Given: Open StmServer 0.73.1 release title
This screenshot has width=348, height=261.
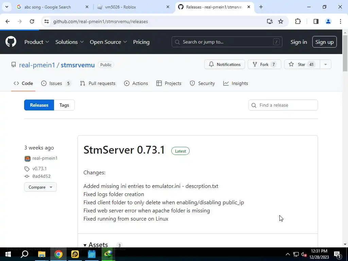Looking at the screenshot, I should pos(124,150).
